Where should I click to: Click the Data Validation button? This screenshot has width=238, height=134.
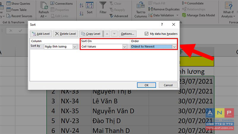pyautogui.click(x=161, y=15)
